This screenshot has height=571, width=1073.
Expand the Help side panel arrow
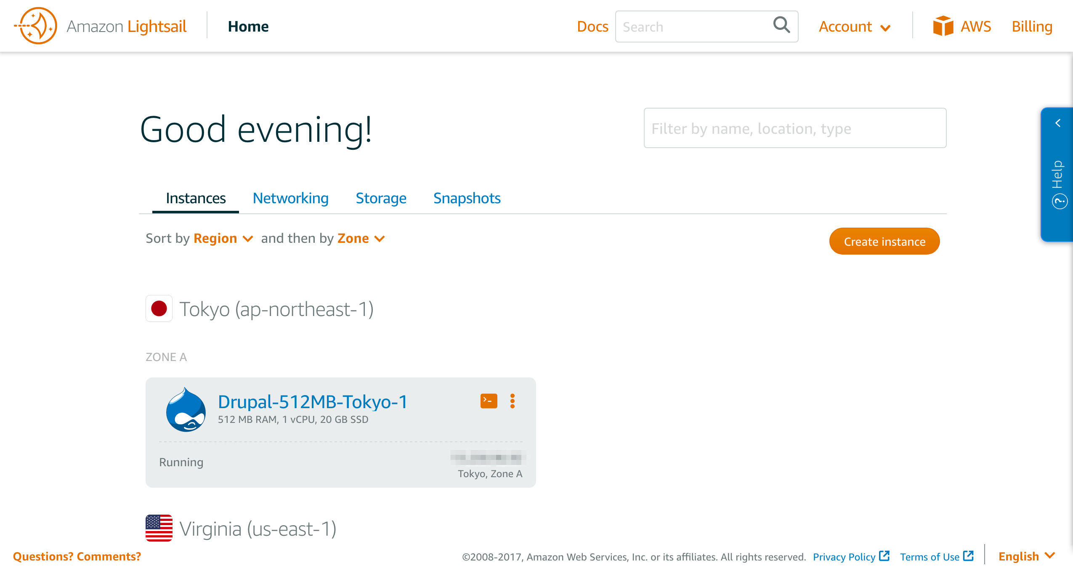tap(1057, 123)
